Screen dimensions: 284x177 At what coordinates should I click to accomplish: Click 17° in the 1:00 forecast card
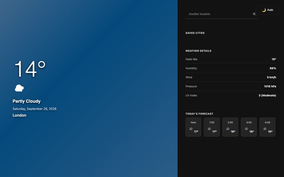(x=215, y=131)
